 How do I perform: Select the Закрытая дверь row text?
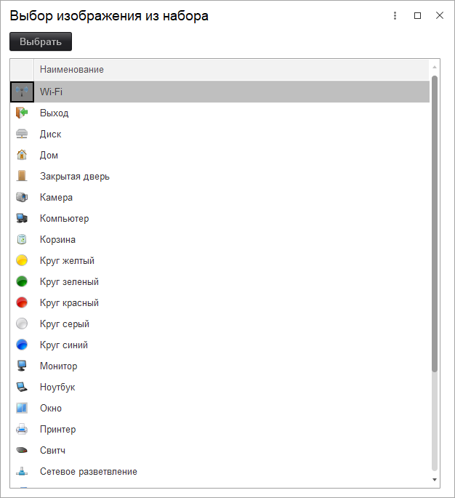click(x=75, y=176)
